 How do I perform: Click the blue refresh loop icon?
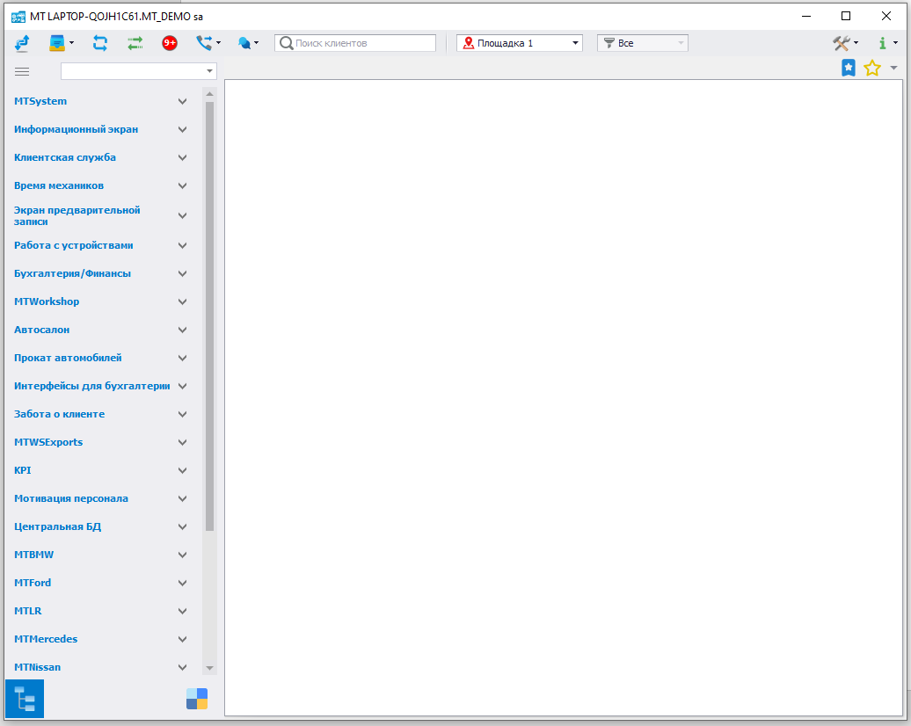pos(99,43)
